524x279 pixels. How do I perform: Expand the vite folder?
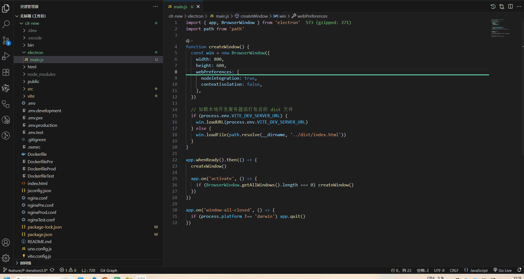coord(88,96)
